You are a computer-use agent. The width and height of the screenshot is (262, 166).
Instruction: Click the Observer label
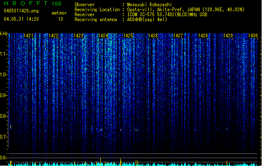point(85,5)
